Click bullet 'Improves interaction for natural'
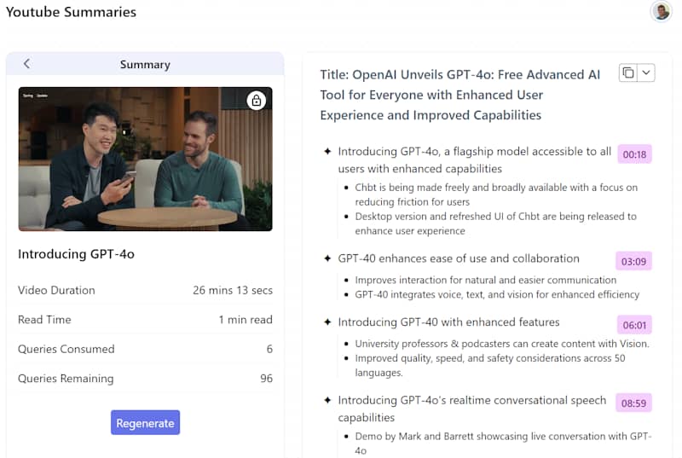The image size is (682, 458). (x=485, y=280)
